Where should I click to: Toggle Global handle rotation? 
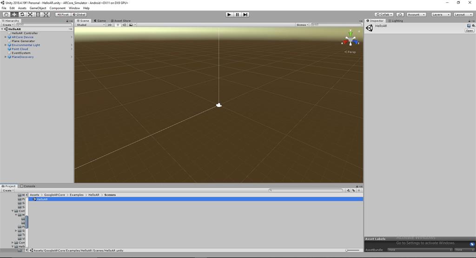pos(79,14)
